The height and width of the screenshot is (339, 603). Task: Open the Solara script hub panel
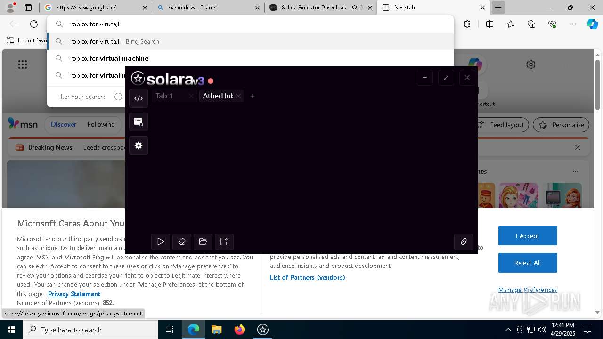point(139,122)
